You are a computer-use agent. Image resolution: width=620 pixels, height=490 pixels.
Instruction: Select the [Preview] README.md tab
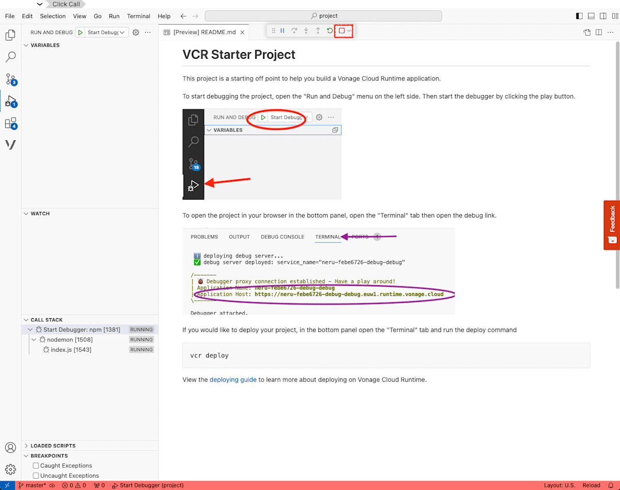pyautogui.click(x=204, y=32)
